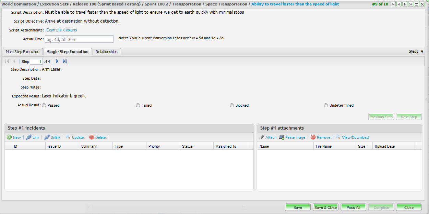The height and width of the screenshot is (214, 429).
Task: Click the Remove attachment icon
Action: point(313,137)
